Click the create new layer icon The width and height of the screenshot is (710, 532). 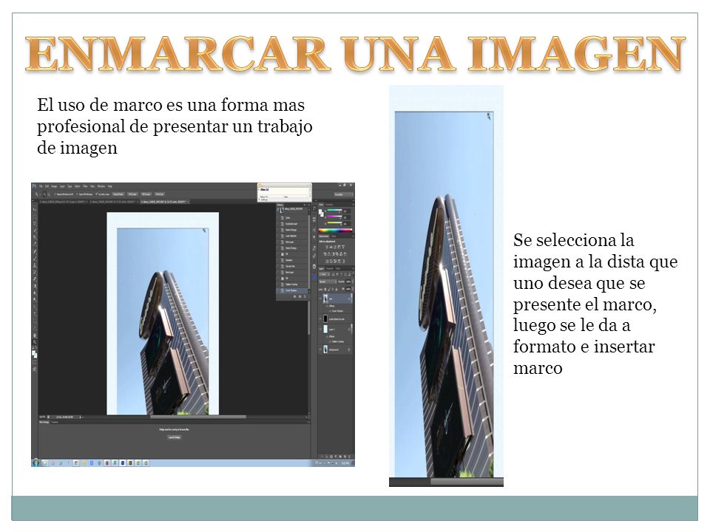pyautogui.click(x=345, y=457)
